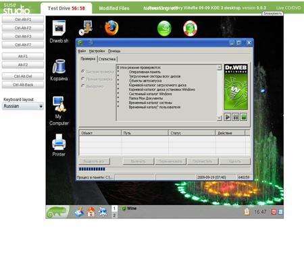Open the Настройки menu
The image size is (304, 259).
tap(97, 51)
